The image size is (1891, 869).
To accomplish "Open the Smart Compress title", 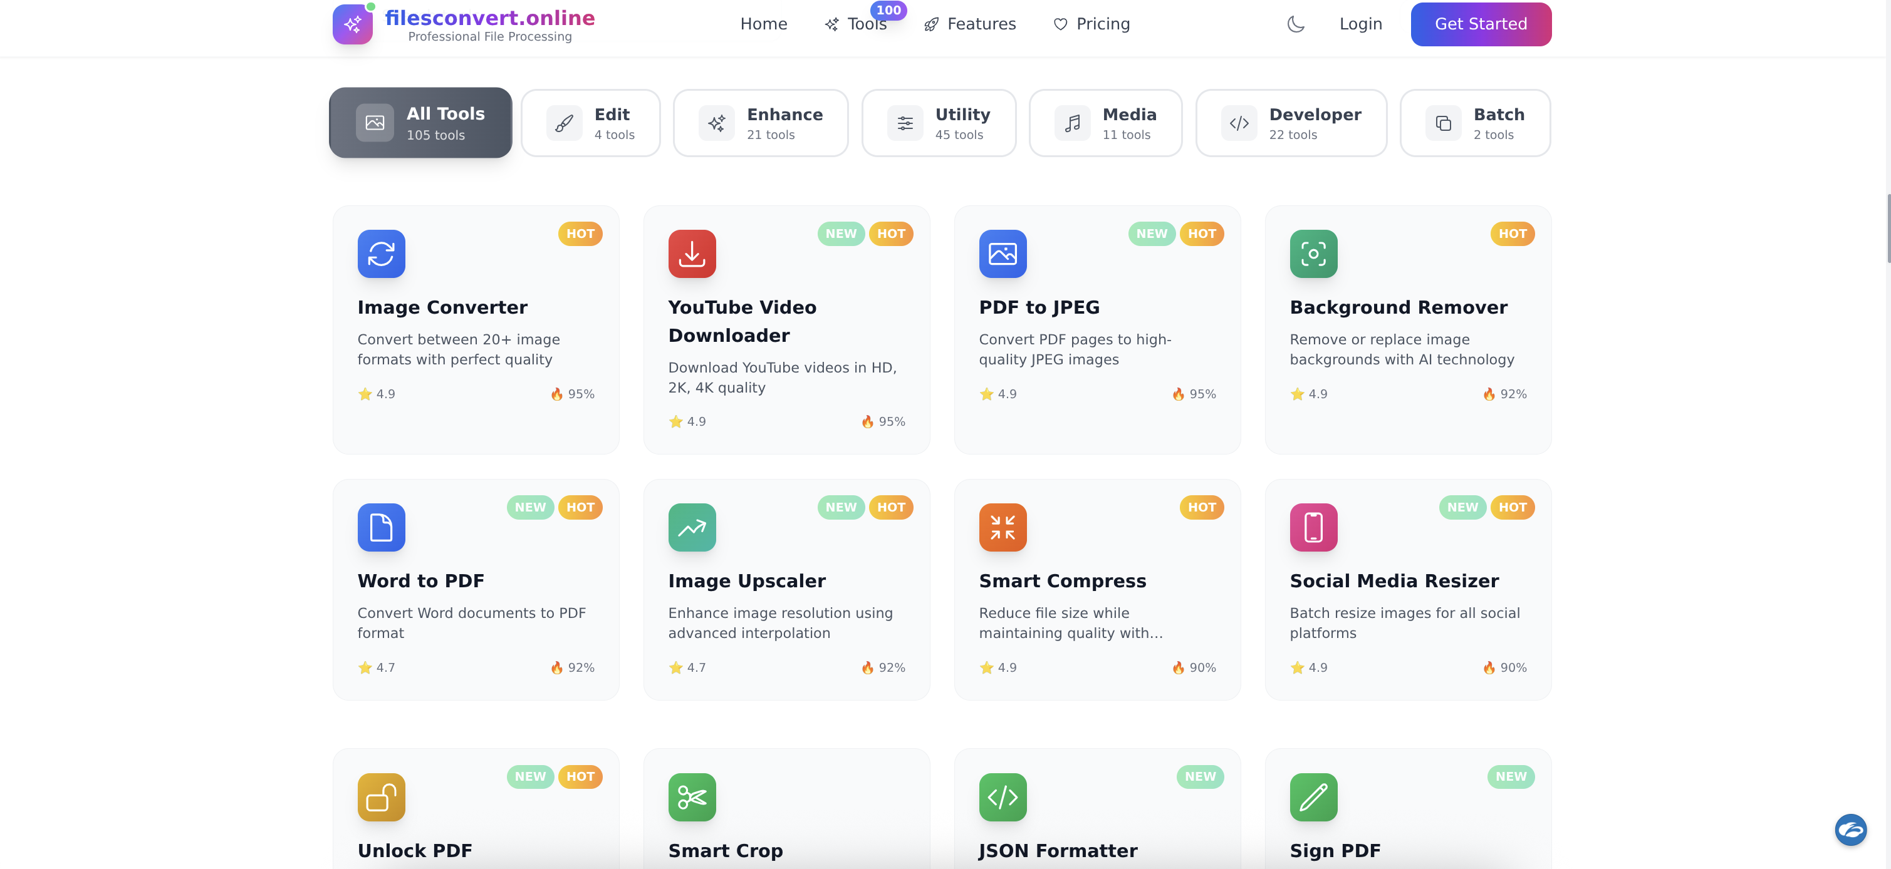I will [x=1062, y=581].
